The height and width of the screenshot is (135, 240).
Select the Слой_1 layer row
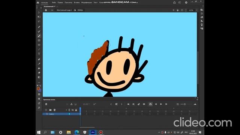[x=61, y=114]
